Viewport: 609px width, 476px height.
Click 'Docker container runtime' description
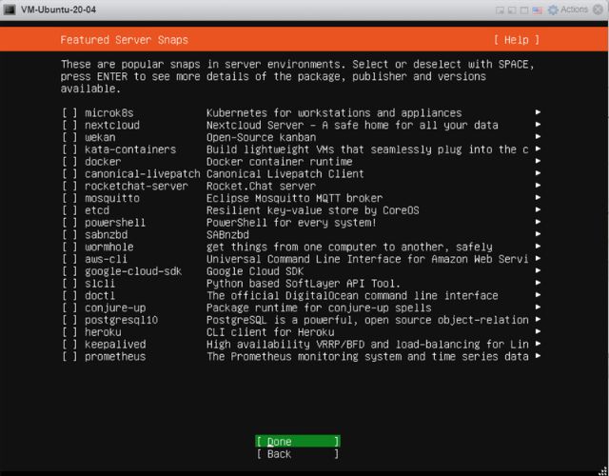[x=279, y=162]
